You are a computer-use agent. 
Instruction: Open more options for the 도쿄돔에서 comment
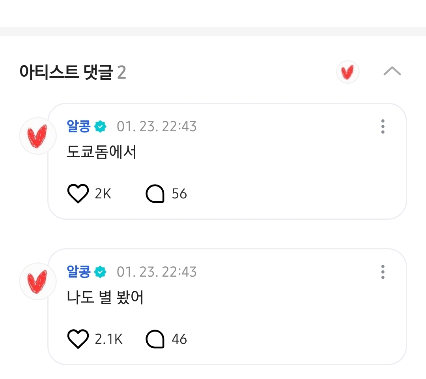[x=383, y=126]
